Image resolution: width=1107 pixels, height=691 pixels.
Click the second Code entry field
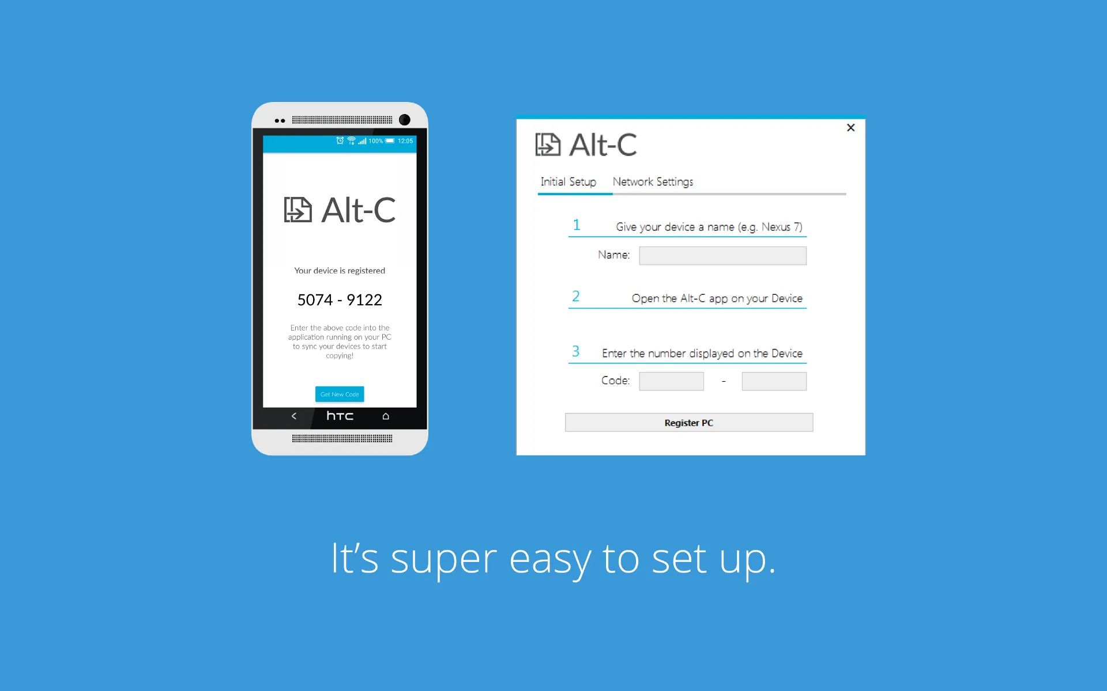[771, 379]
